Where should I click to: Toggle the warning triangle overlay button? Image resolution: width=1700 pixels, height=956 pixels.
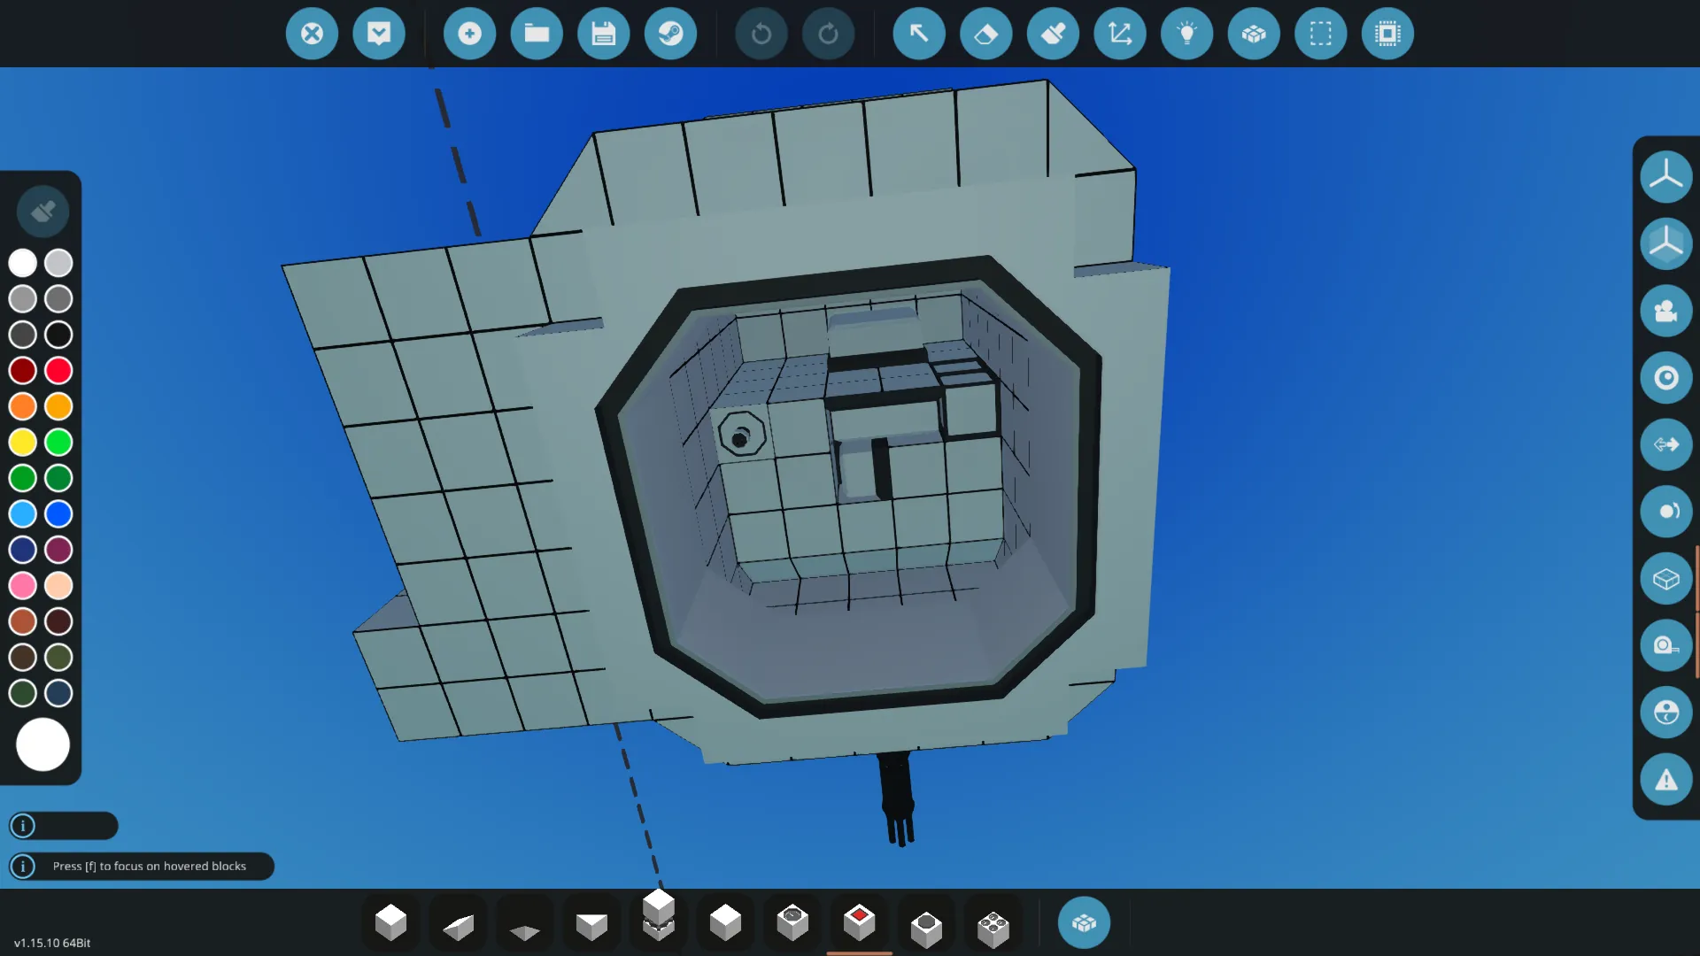click(x=1665, y=780)
